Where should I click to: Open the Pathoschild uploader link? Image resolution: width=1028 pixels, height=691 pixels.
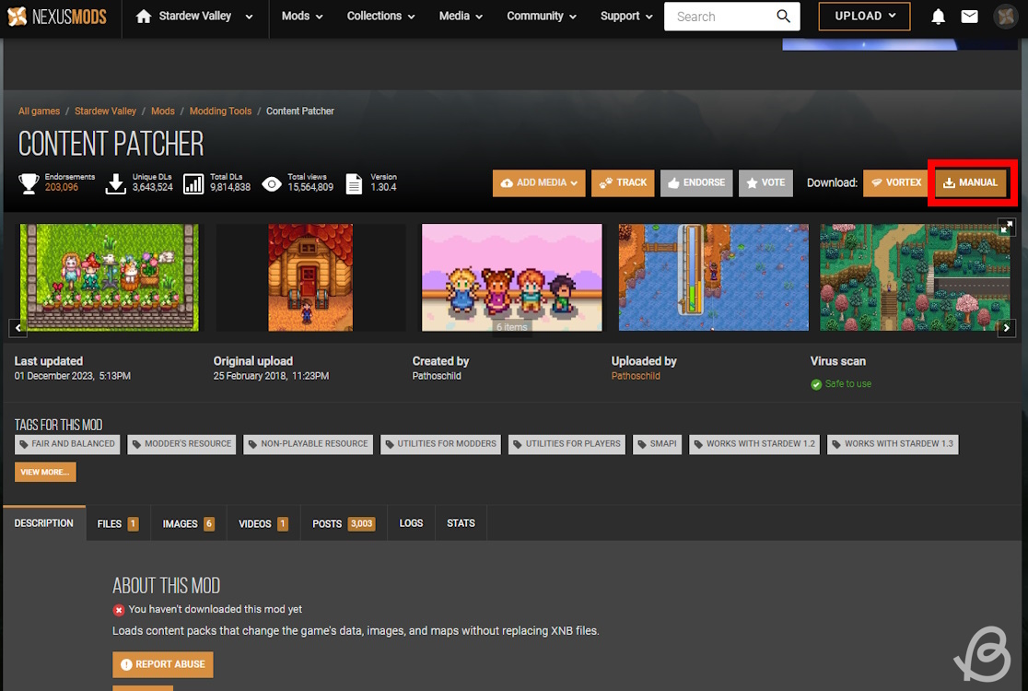coord(636,376)
